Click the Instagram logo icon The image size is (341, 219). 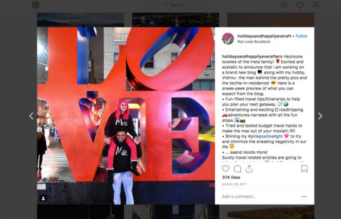click(36, 5)
